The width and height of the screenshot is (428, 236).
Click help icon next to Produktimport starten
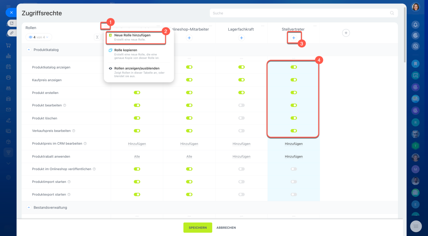[69, 182]
